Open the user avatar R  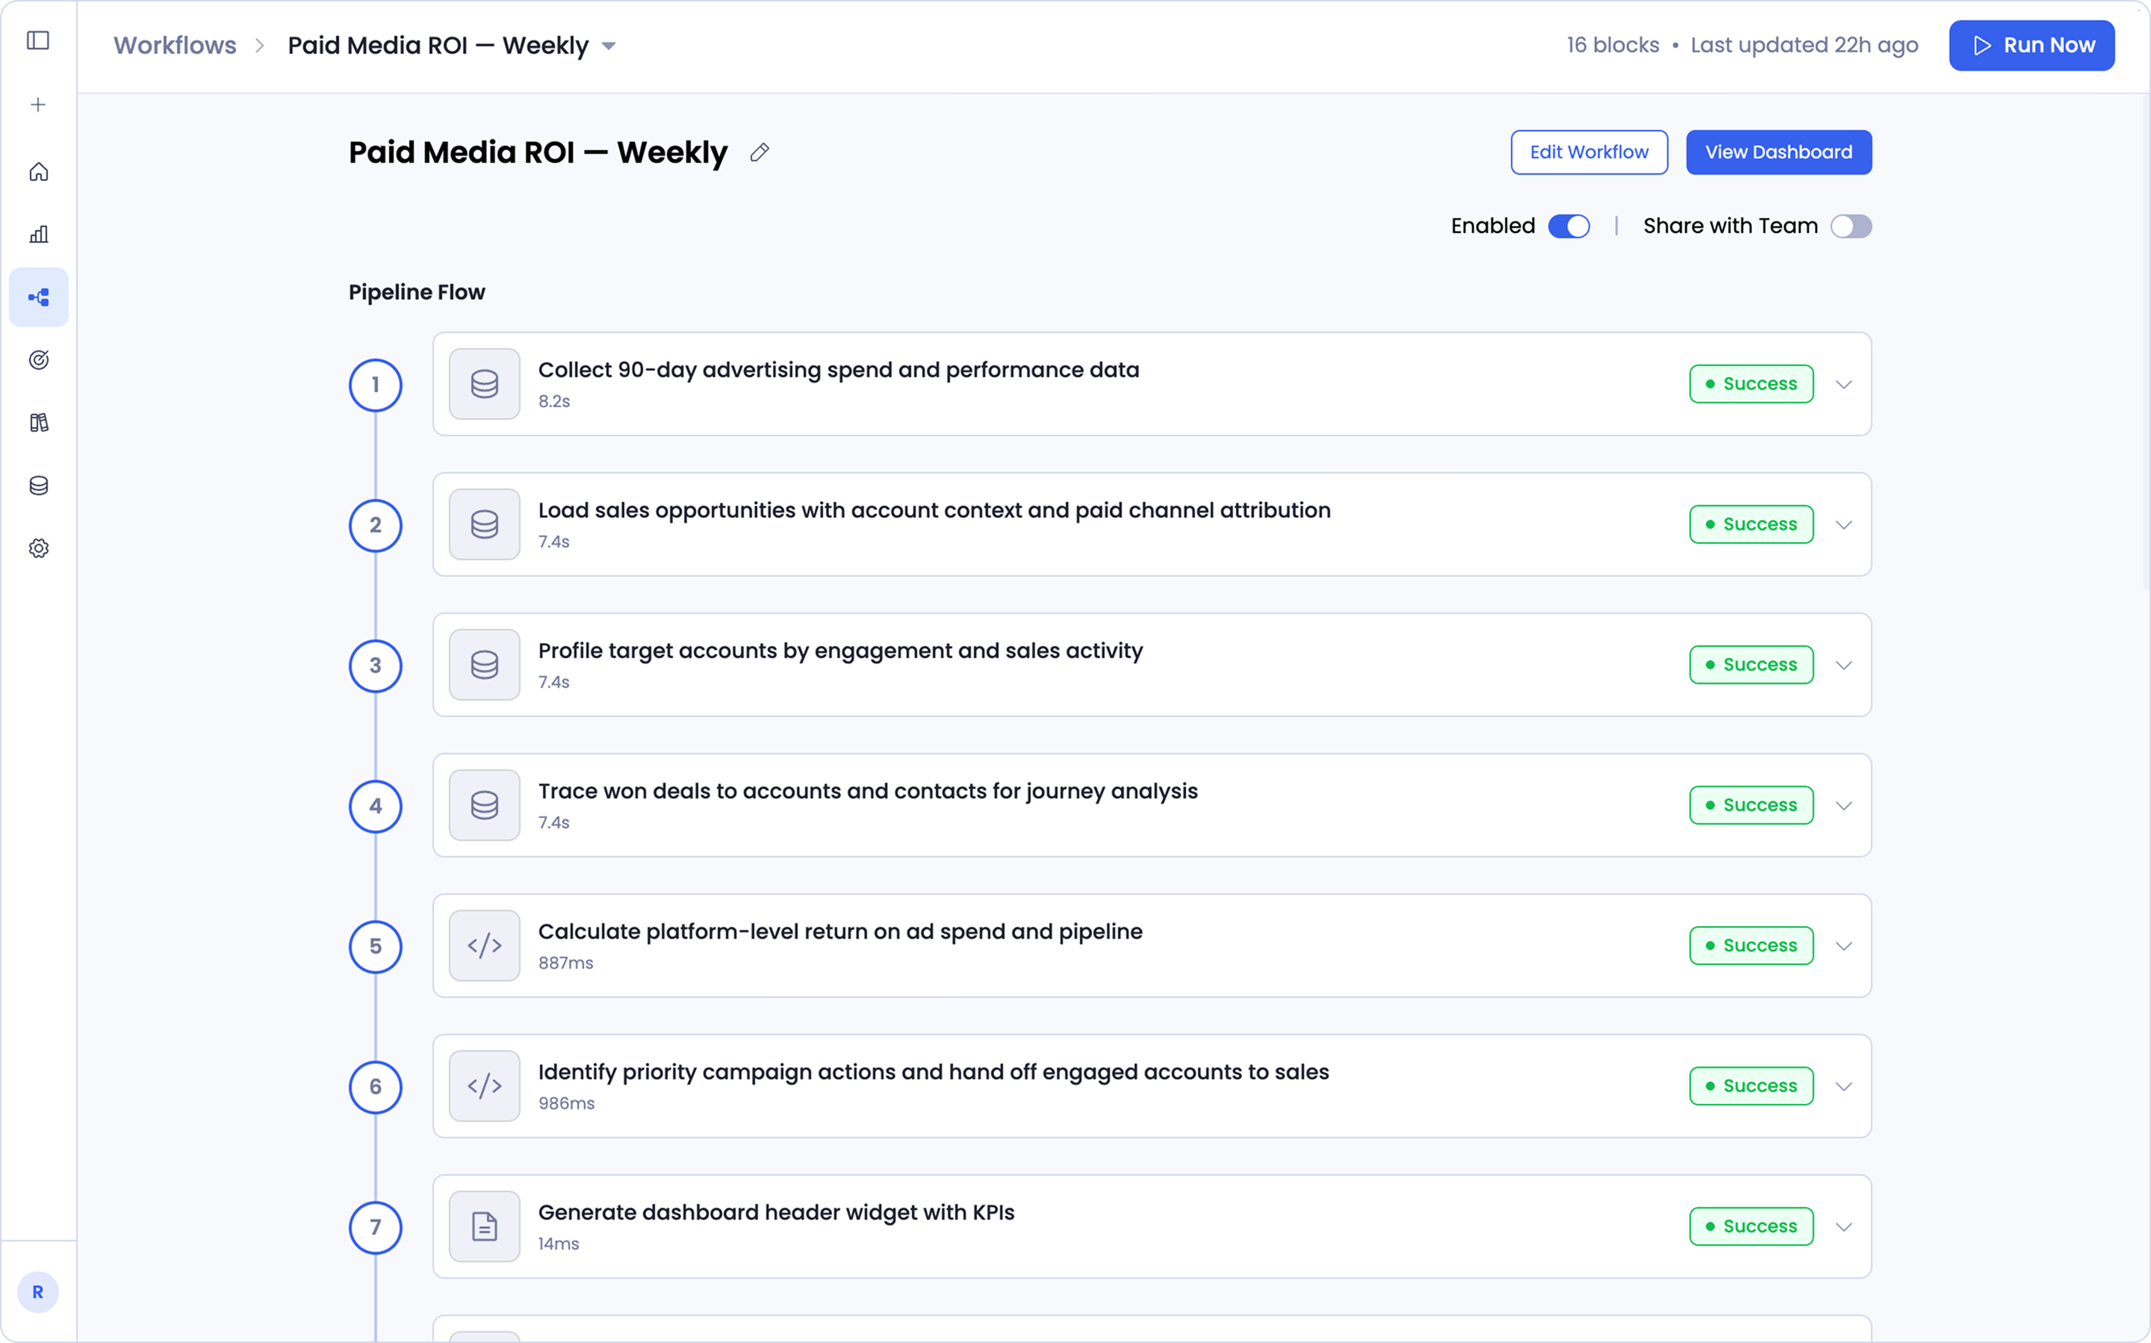coord(38,1292)
